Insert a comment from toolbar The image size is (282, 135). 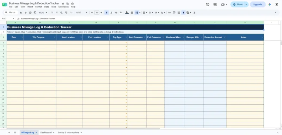pyautogui.click(x=174, y=13)
